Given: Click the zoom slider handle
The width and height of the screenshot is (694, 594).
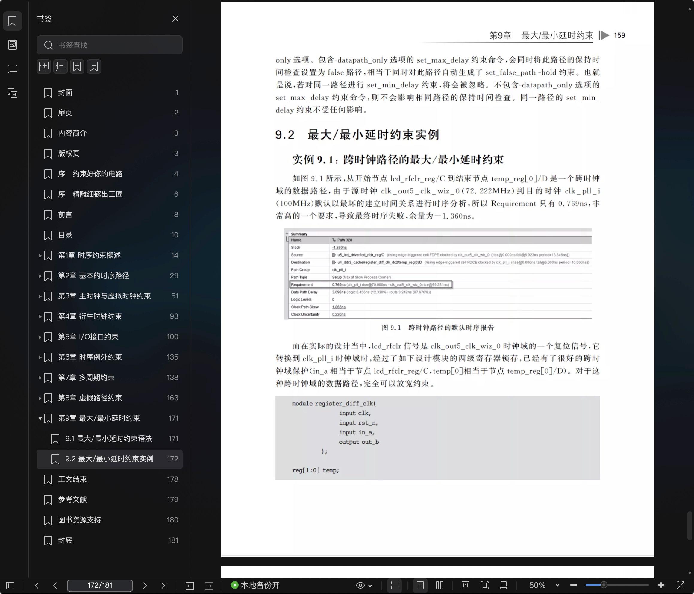Looking at the screenshot, I should point(604,585).
